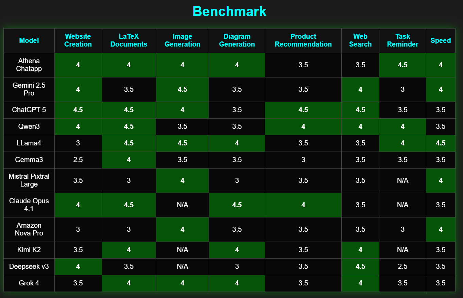Select the Model column header
Image resolution: width=463 pixels, height=298 pixels.
point(29,40)
